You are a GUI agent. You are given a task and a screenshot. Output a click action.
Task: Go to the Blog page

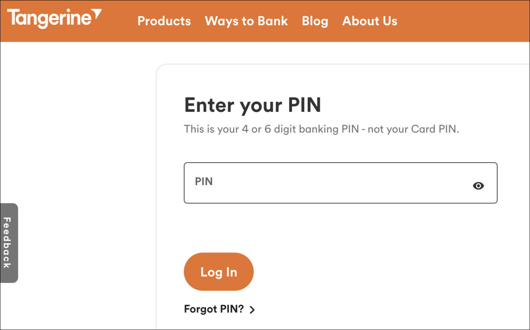click(x=315, y=21)
